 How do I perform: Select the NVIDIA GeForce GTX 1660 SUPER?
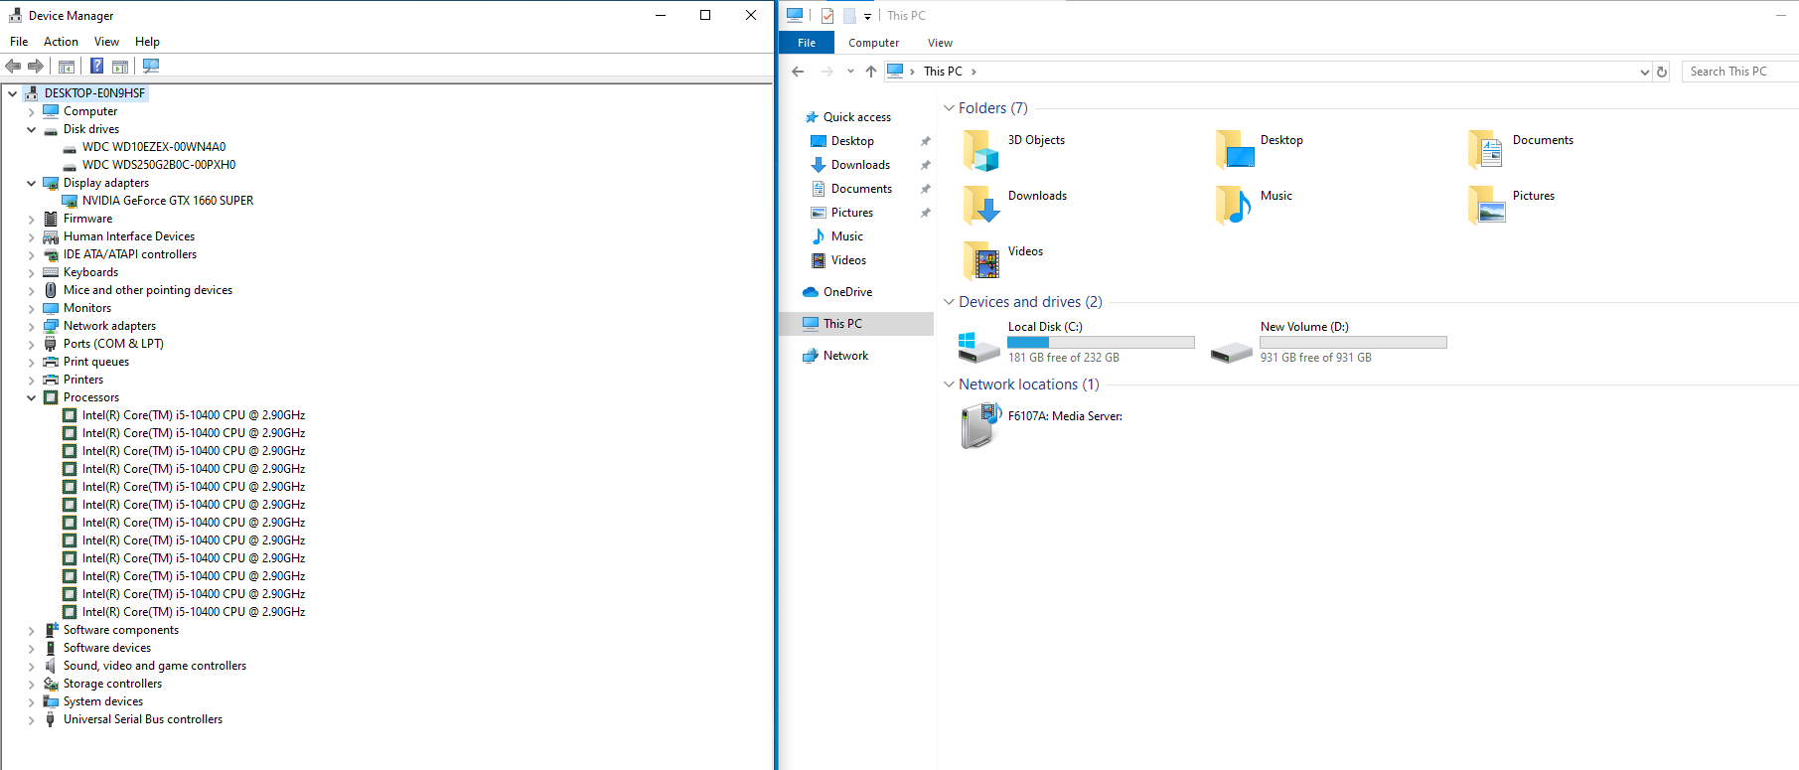167,201
